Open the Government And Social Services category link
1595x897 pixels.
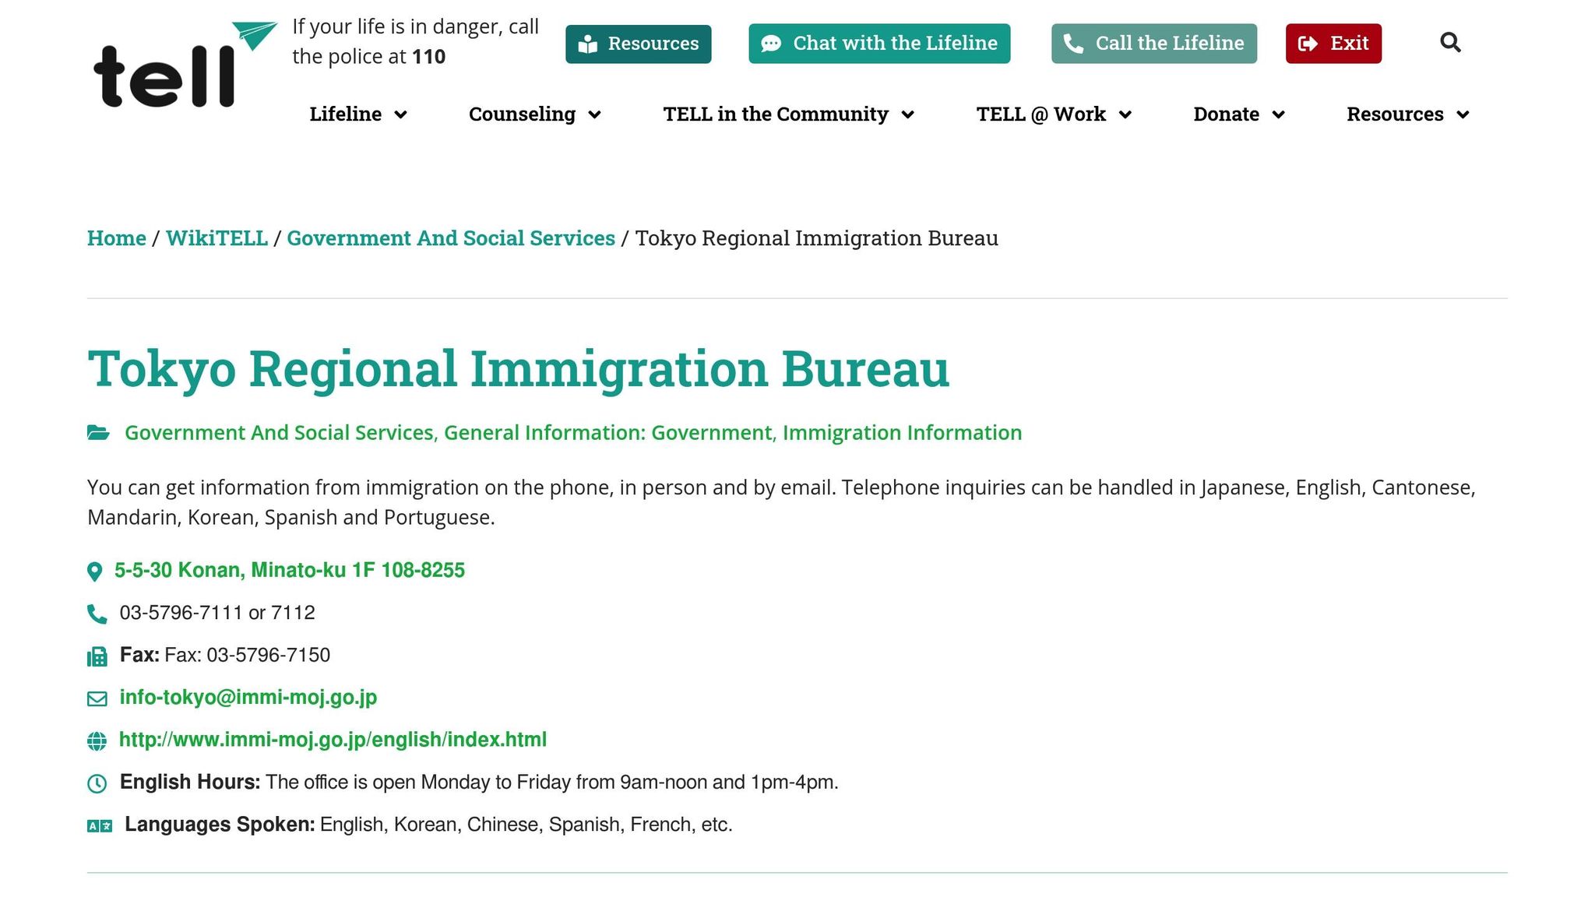[279, 433]
